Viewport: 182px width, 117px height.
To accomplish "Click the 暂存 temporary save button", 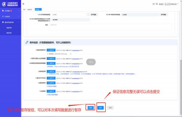I will pyautogui.click(x=91, y=108).
